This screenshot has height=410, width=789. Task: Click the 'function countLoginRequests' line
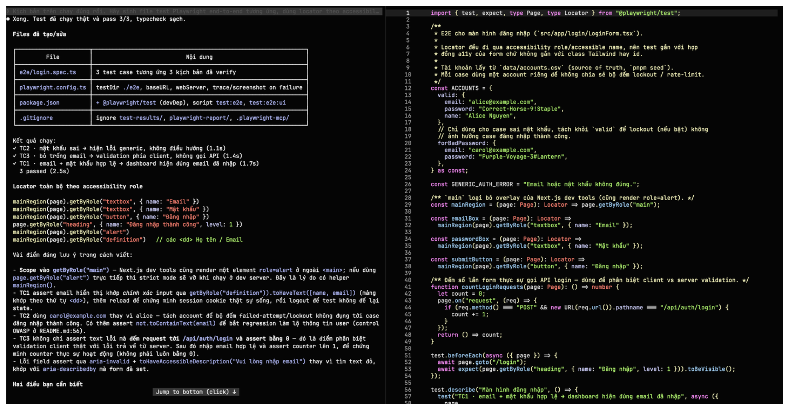click(525, 287)
